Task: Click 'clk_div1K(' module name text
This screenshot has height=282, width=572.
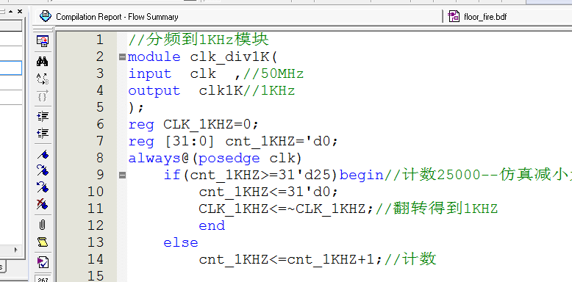Action: point(234,57)
